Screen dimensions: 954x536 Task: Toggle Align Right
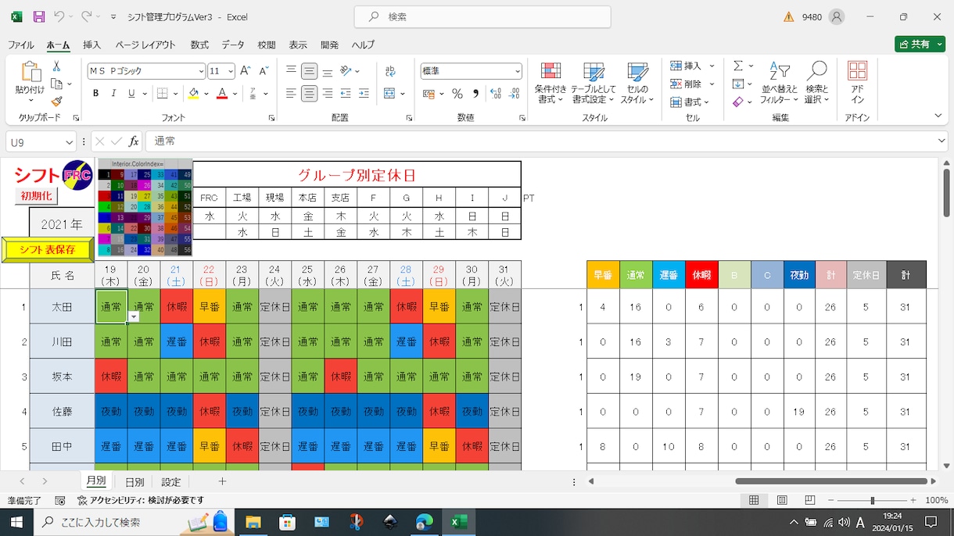tap(328, 93)
